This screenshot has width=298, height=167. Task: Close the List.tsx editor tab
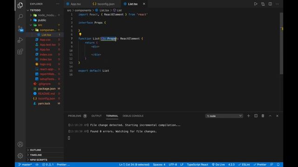(x=144, y=4)
